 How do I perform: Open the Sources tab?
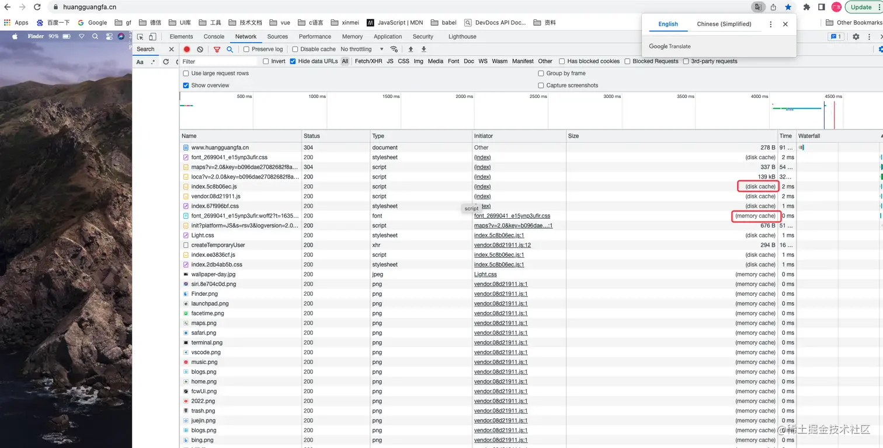277,37
